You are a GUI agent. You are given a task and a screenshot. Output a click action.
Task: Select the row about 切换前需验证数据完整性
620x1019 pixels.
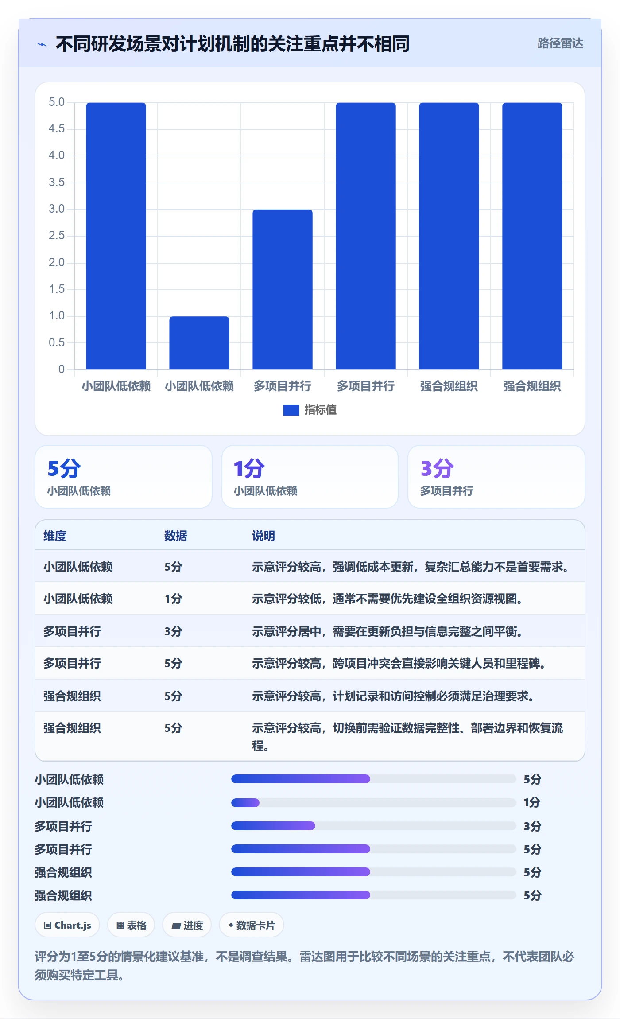coord(310,736)
